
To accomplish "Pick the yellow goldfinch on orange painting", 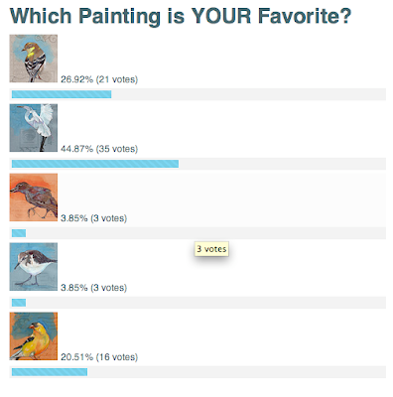I will (34, 336).
